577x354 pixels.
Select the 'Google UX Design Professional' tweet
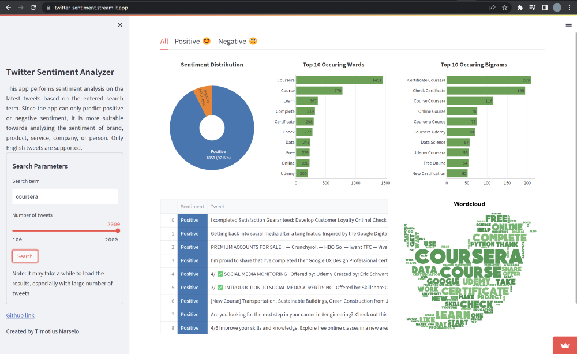click(298, 260)
